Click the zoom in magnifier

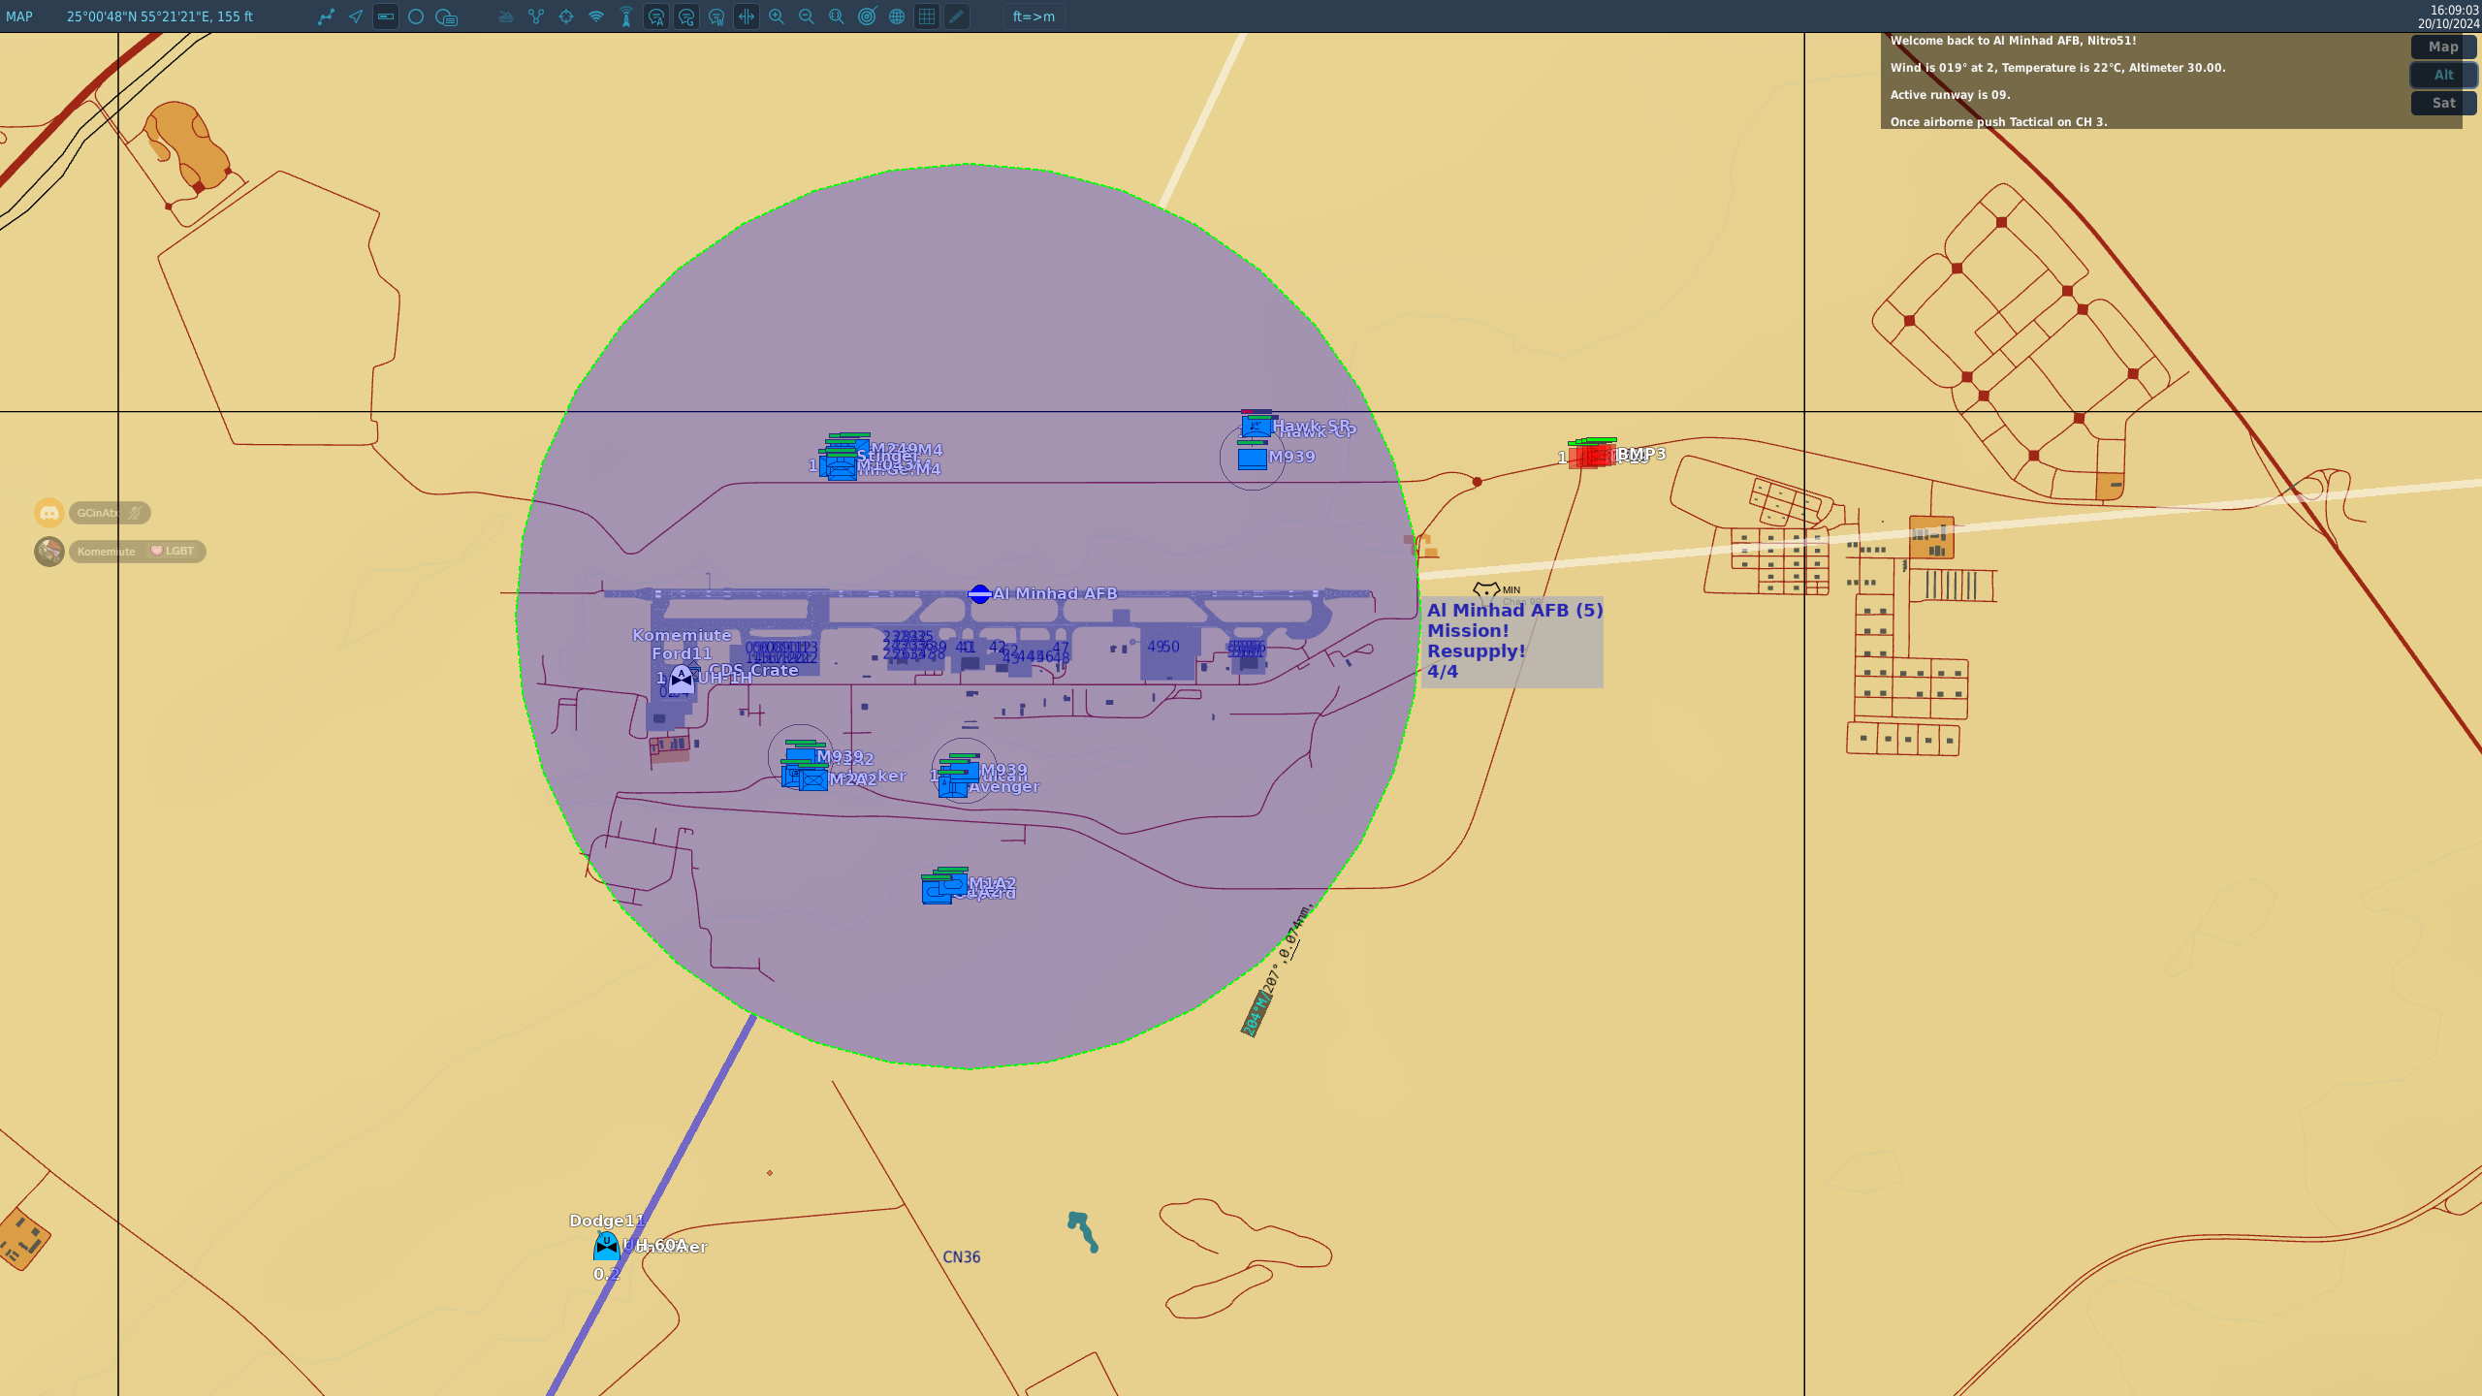pyautogui.click(x=777, y=16)
